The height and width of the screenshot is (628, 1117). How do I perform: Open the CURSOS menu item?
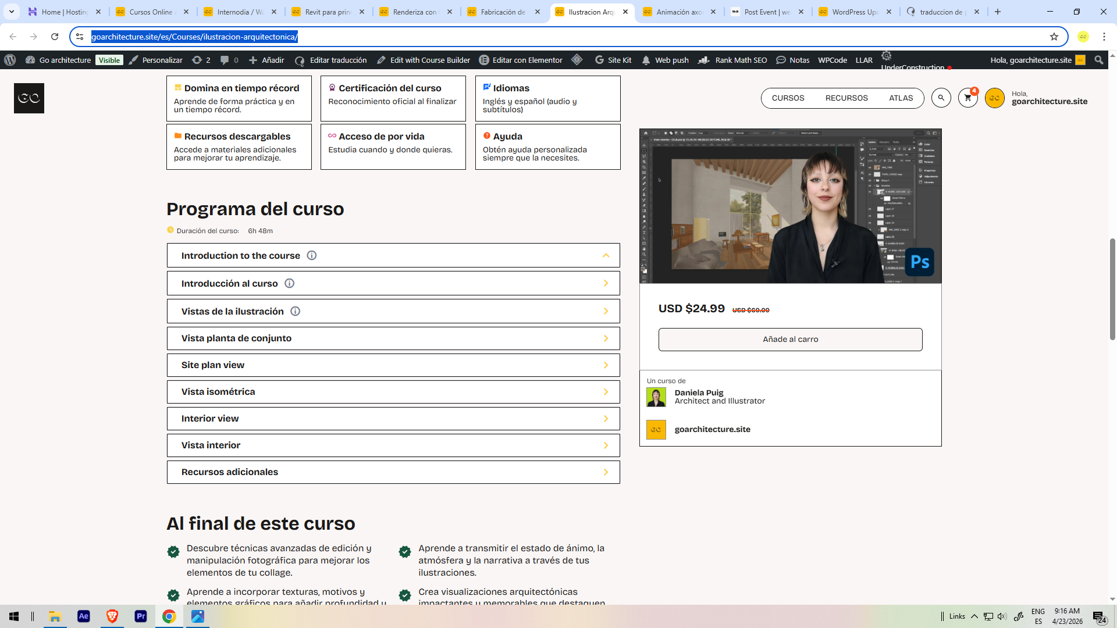788,98
